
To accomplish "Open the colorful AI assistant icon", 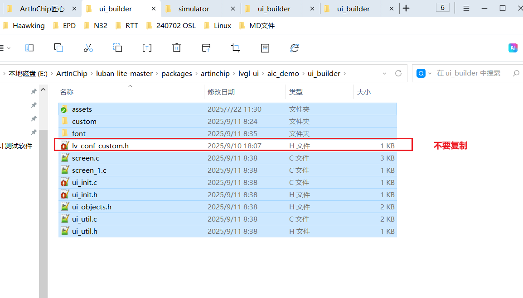I will 513,48.
